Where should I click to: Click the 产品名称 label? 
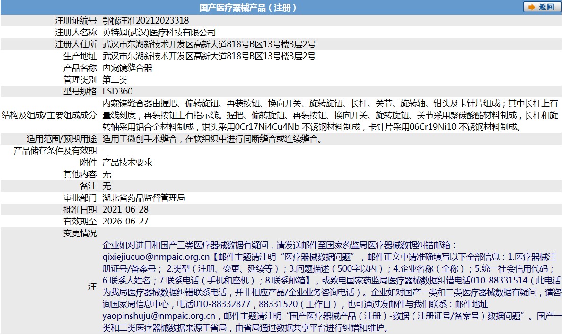coord(80,68)
